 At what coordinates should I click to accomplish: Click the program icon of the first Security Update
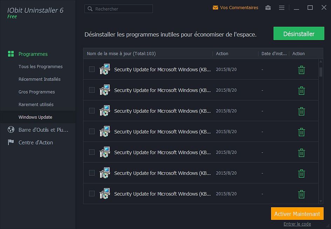(x=104, y=69)
